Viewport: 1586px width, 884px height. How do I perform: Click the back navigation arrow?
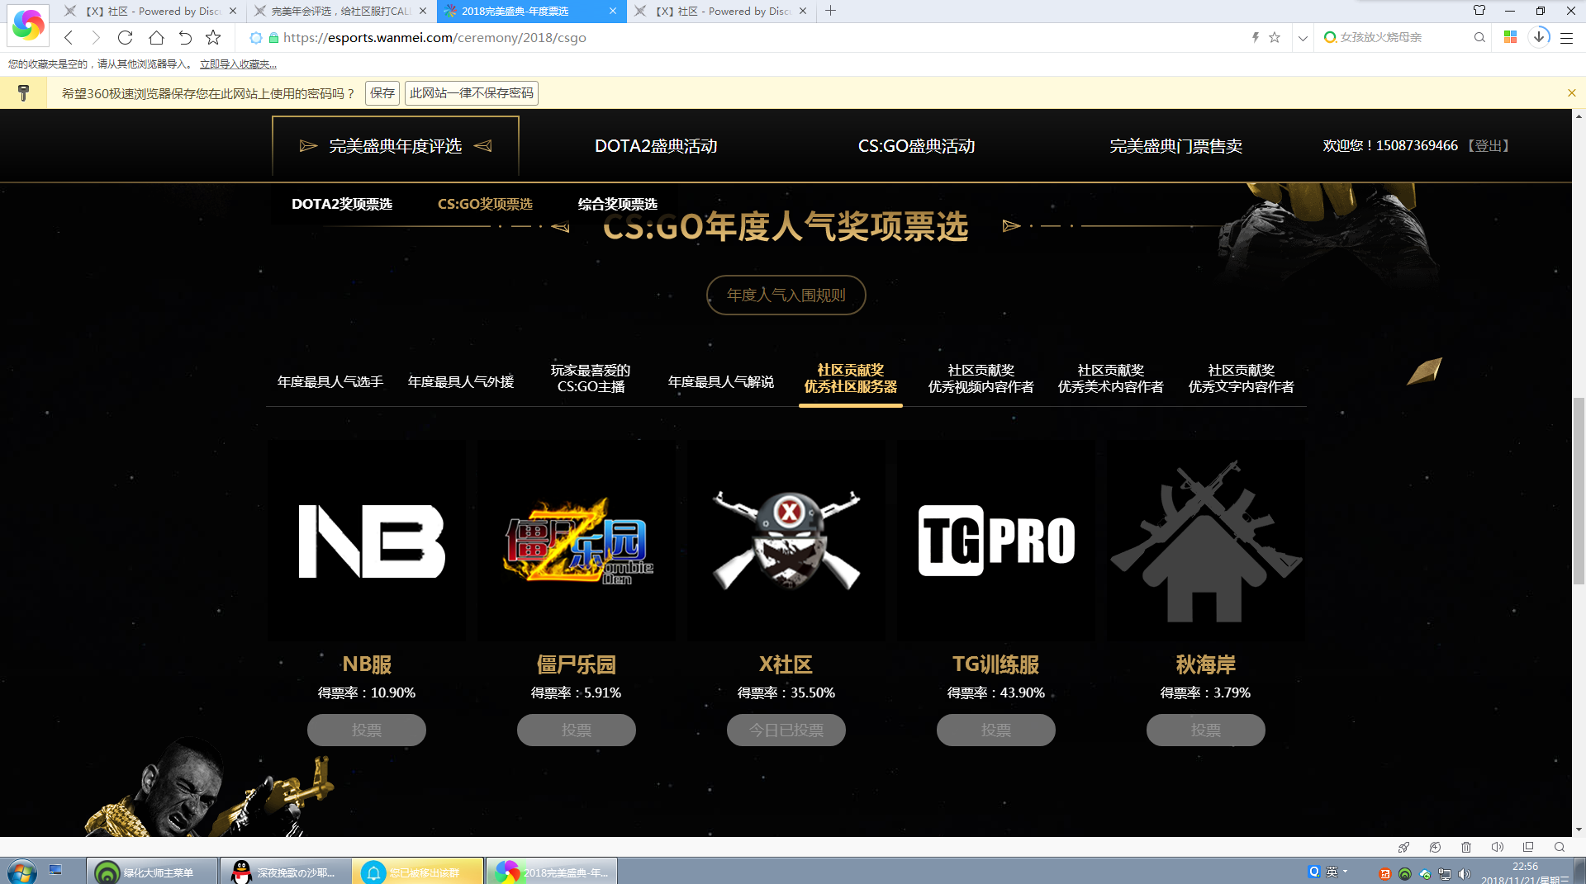point(69,37)
